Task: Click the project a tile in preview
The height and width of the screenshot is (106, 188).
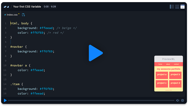Action: [162, 75]
